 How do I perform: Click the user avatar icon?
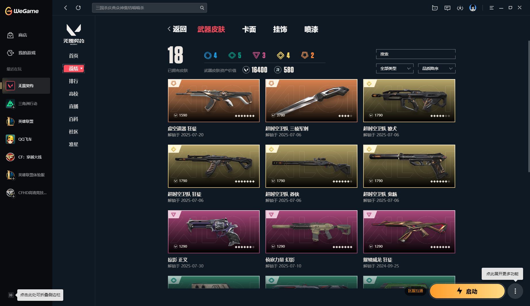click(x=472, y=8)
